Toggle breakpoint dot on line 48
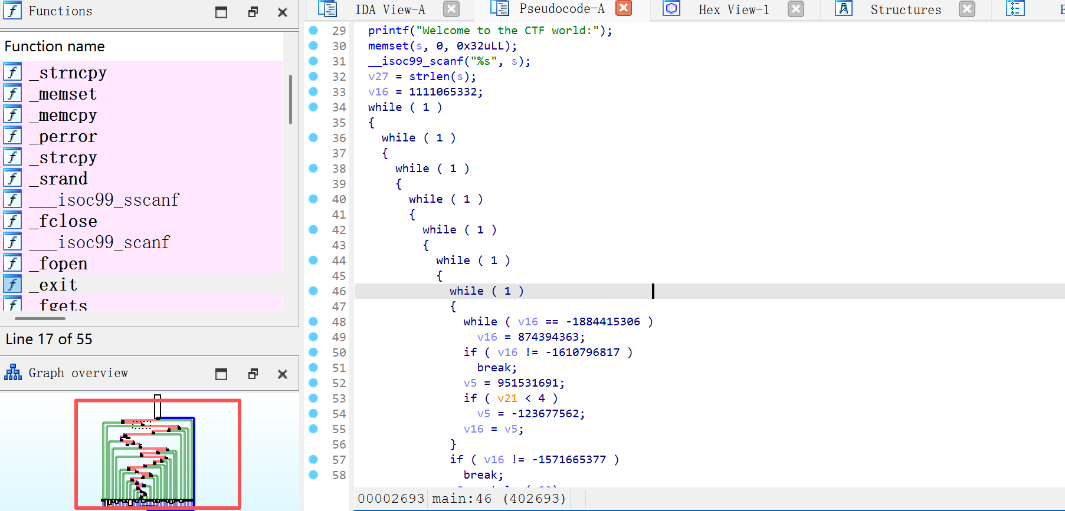Screen dimensions: 1065x511 313,321
